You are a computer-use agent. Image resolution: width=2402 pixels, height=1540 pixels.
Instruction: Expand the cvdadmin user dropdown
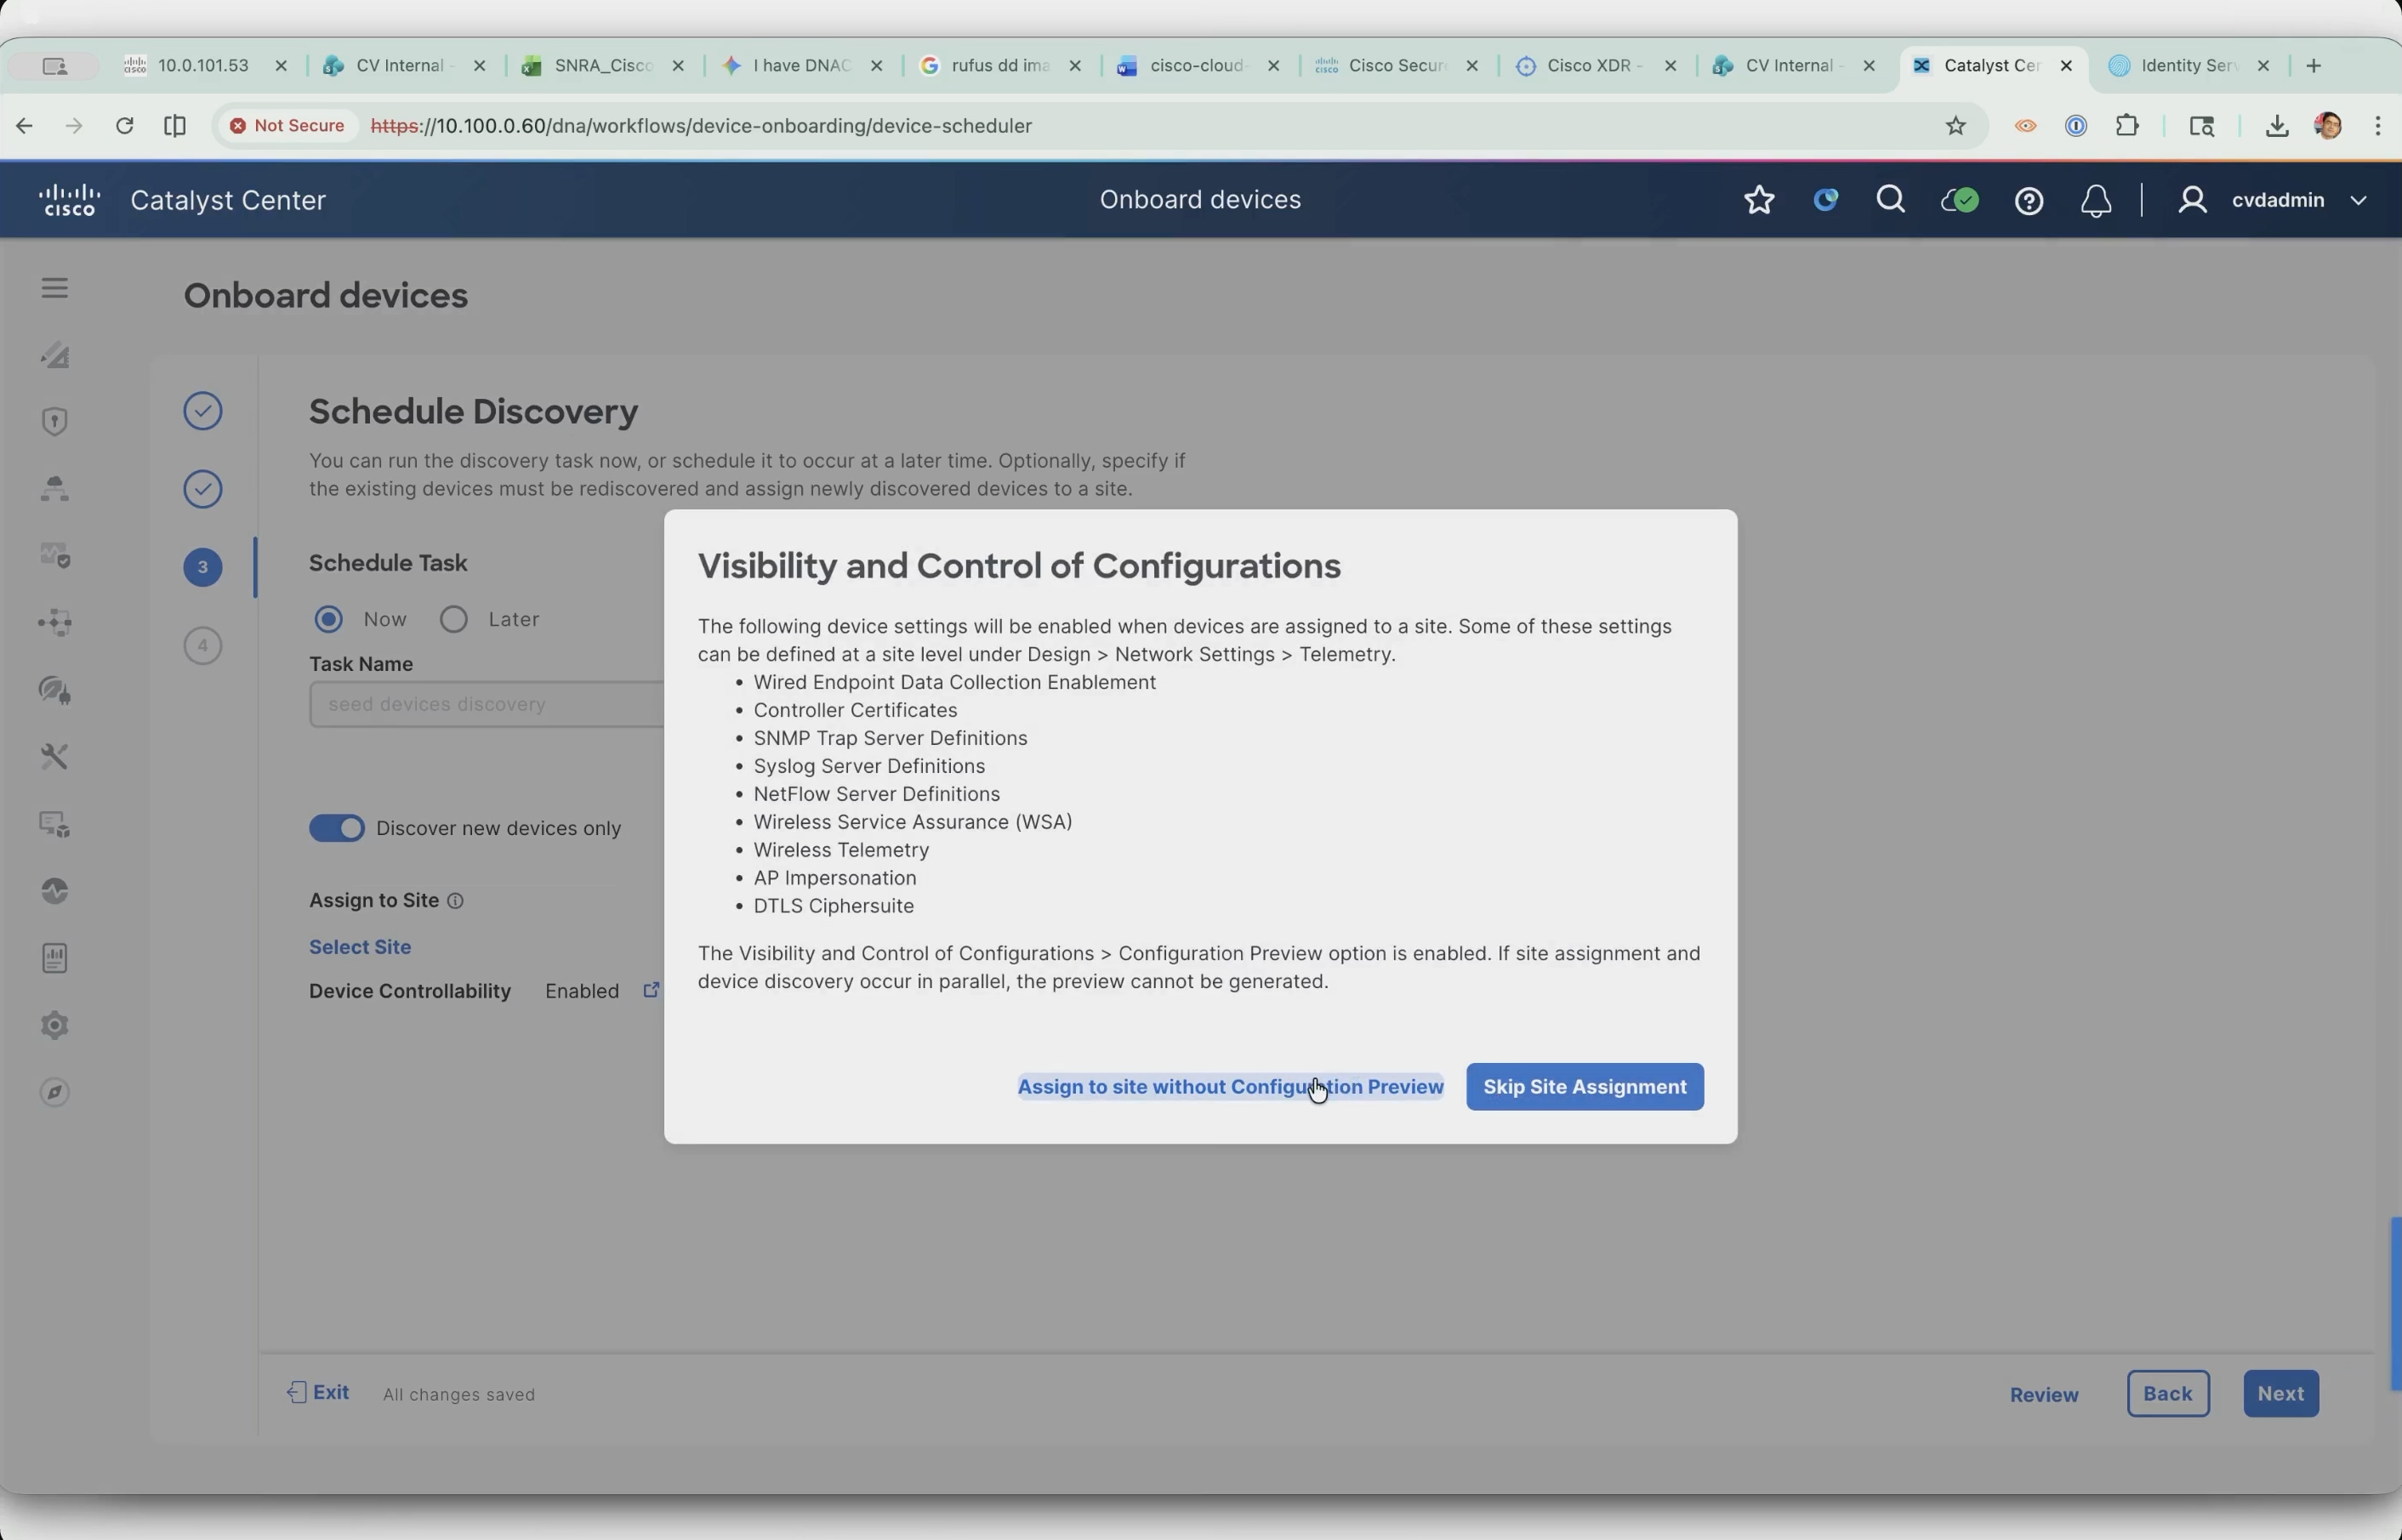pyautogui.click(x=2359, y=200)
